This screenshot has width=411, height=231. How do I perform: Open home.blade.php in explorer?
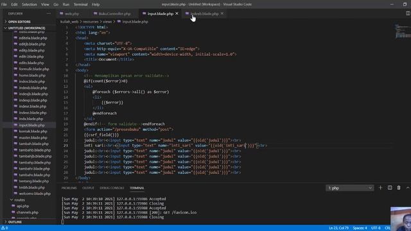click(32, 76)
